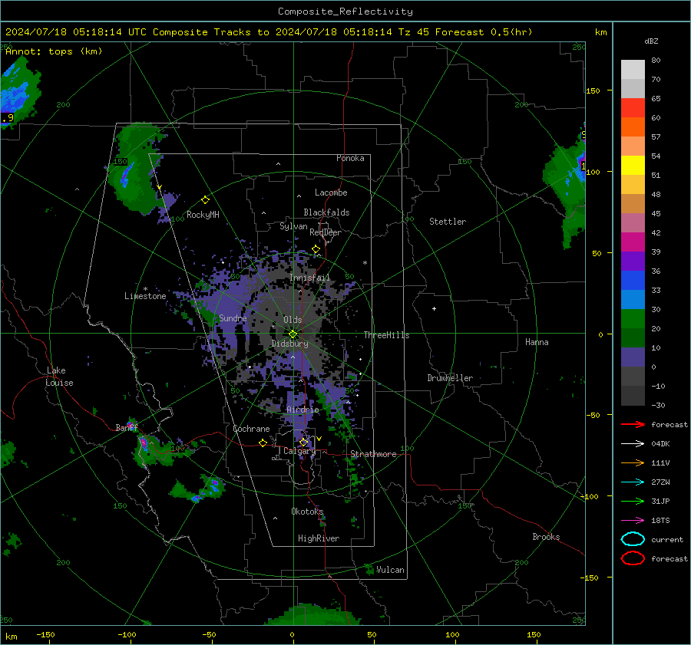691x645 pixels.
Task: Select the ThreeHills label
Action: [386, 335]
